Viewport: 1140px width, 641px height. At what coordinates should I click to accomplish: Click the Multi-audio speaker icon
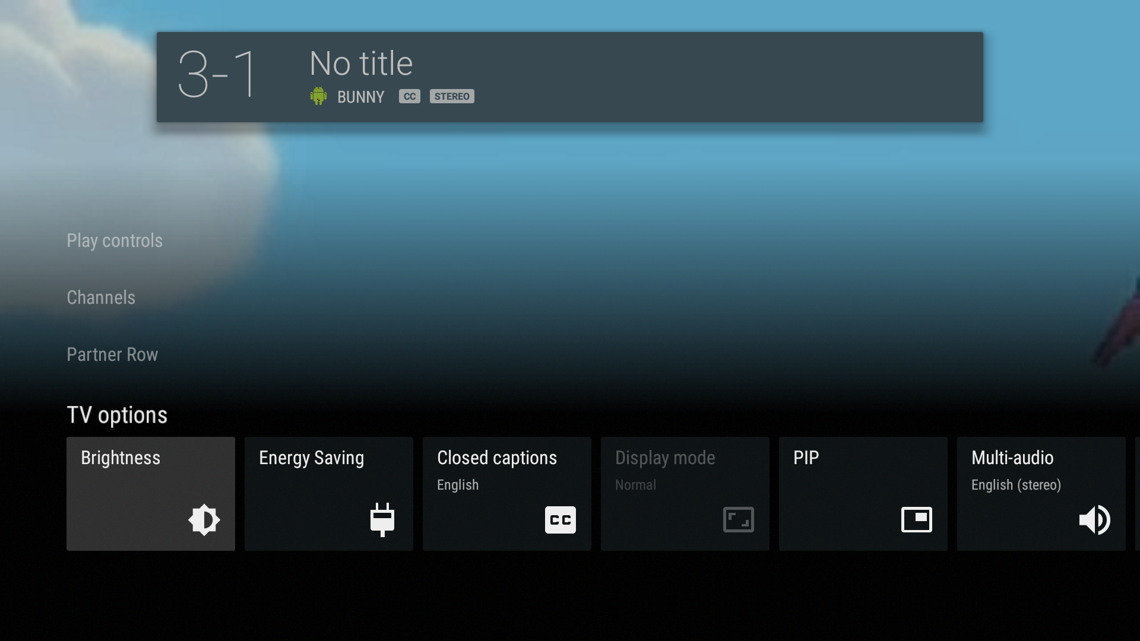coord(1094,520)
